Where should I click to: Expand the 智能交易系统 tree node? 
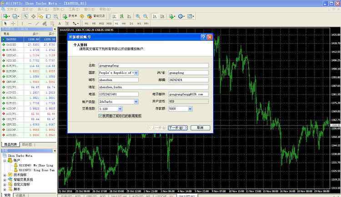pos(5,180)
